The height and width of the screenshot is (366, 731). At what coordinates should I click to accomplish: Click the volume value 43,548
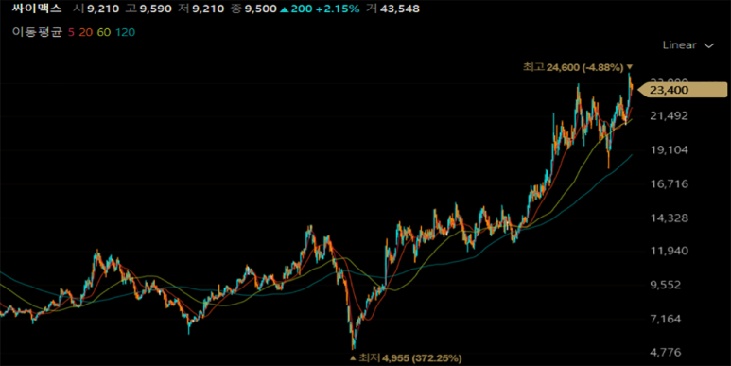click(399, 9)
